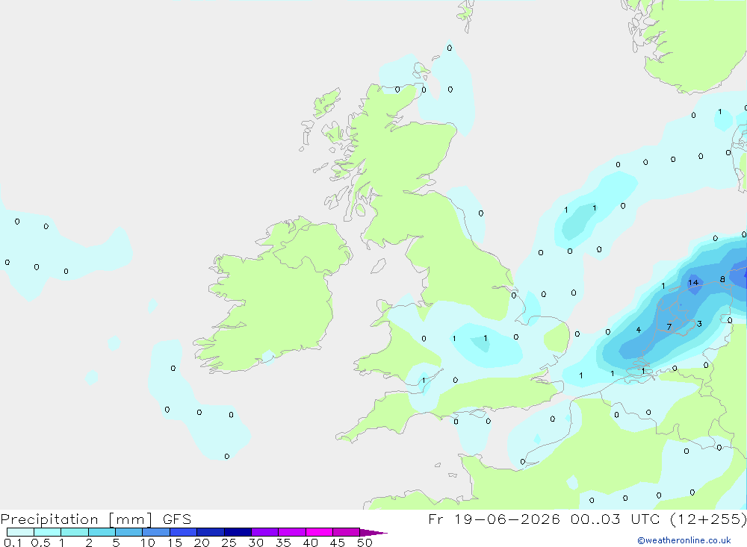Click the '4' precipitation value on map
The width and height of the screenshot is (747, 547).
pyautogui.click(x=639, y=330)
